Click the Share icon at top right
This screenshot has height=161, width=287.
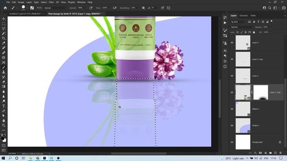[283, 8]
